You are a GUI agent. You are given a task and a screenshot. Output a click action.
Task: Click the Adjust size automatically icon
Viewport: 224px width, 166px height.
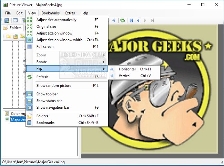(29, 20)
